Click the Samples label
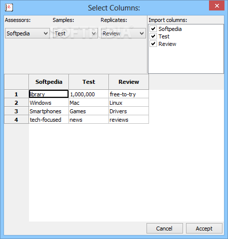Screen dimensions: 228x239 click(63, 20)
